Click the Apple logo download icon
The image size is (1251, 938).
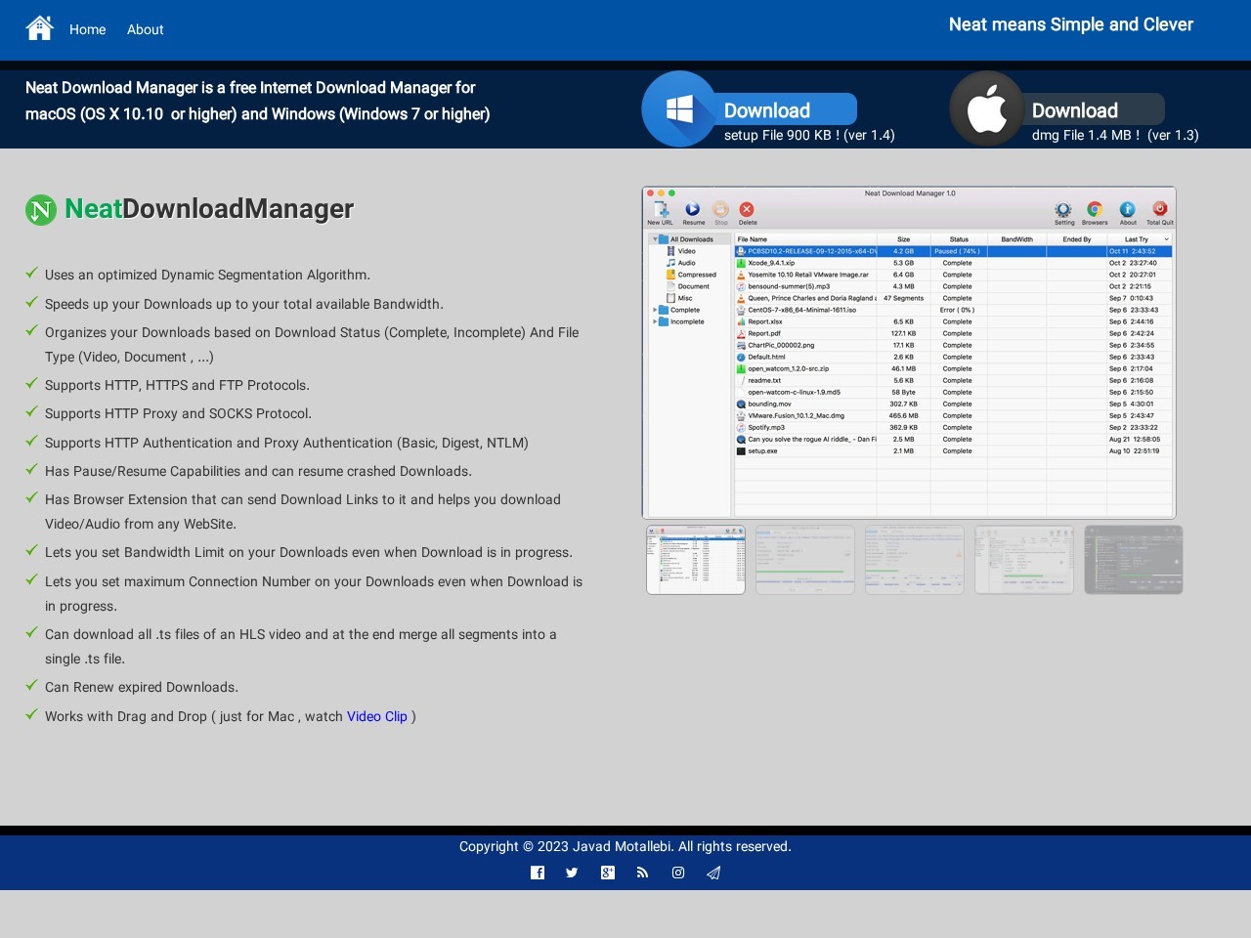click(x=987, y=109)
